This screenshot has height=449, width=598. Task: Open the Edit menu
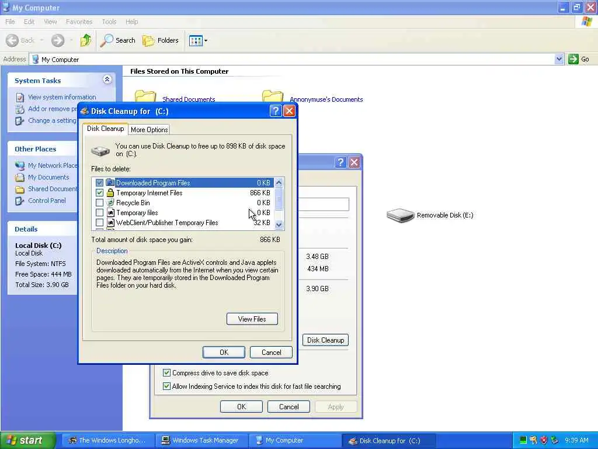point(29,22)
